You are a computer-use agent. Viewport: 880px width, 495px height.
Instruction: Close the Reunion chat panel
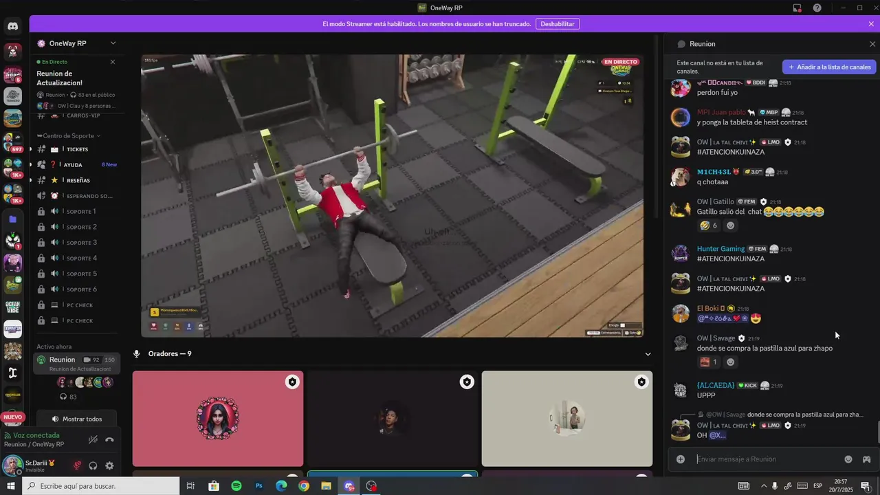(872, 44)
